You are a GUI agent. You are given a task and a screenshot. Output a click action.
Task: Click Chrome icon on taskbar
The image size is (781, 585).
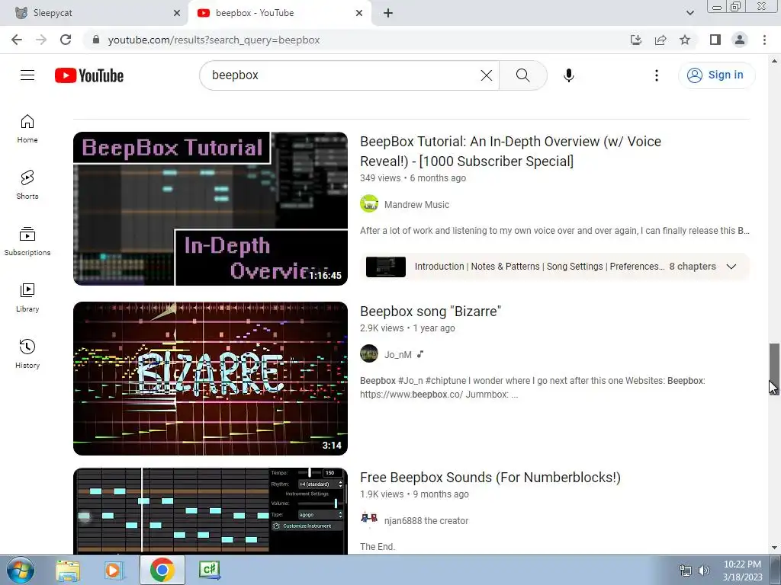click(x=162, y=570)
